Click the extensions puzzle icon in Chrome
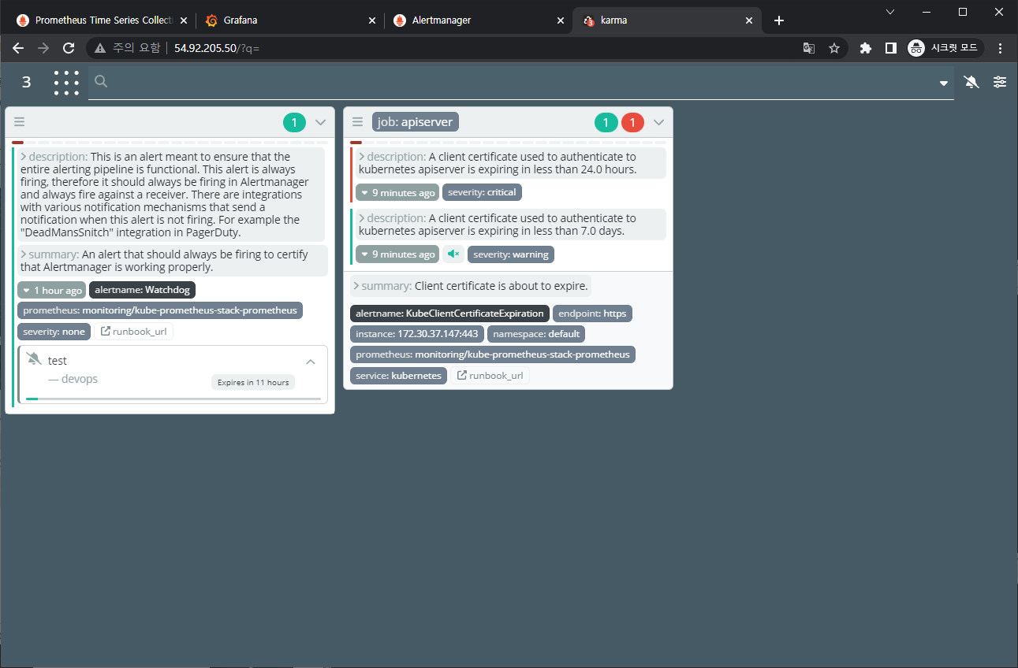The height and width of the screenshot is (668, 1018). tap(865, 48)
